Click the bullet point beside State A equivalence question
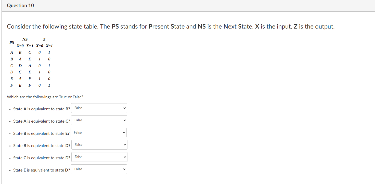Viewport: 375px width, 184px height. (10, 109)
